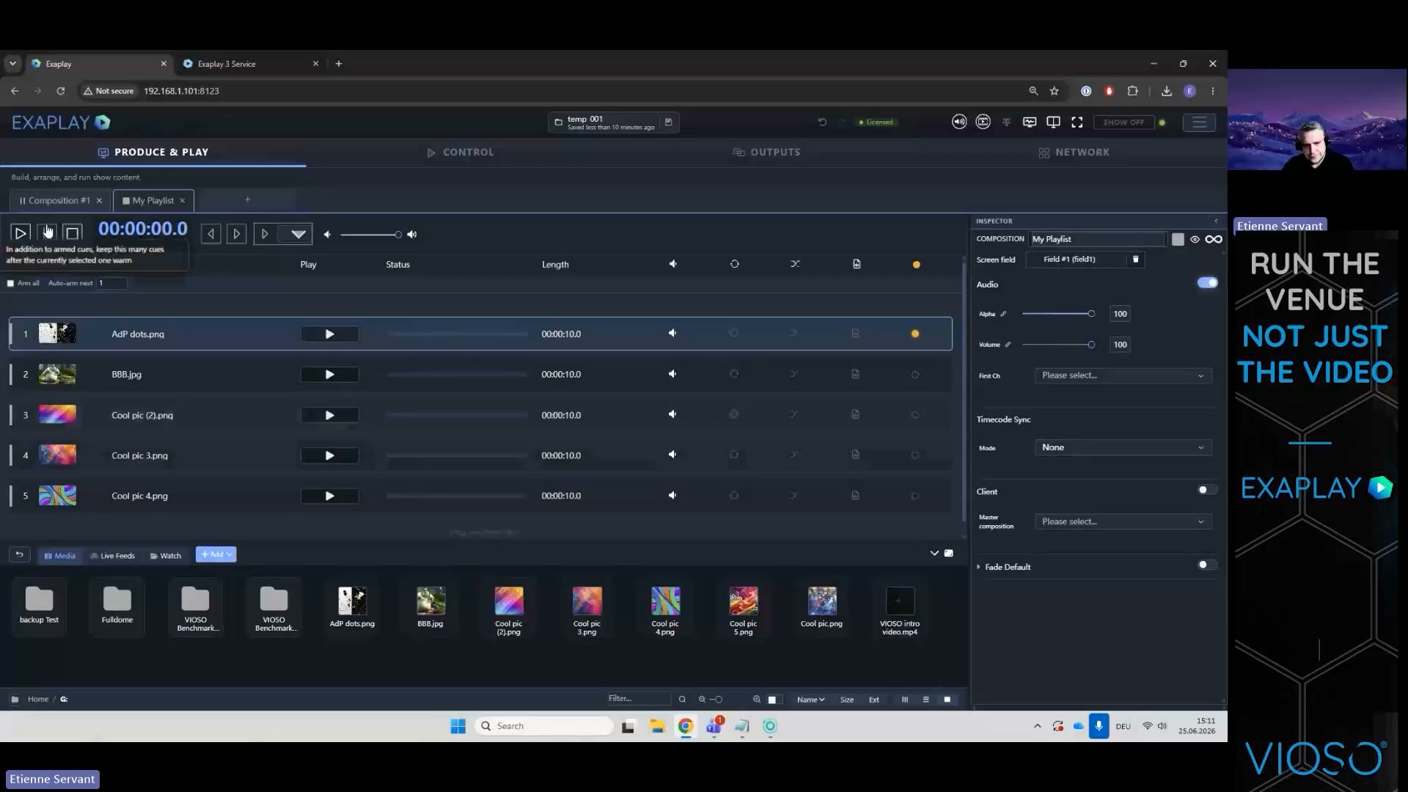The height and width of the screenshot is (792, 1408).
Task: Click file icon in Cool pic 4.png row
Action: [856, 496]
